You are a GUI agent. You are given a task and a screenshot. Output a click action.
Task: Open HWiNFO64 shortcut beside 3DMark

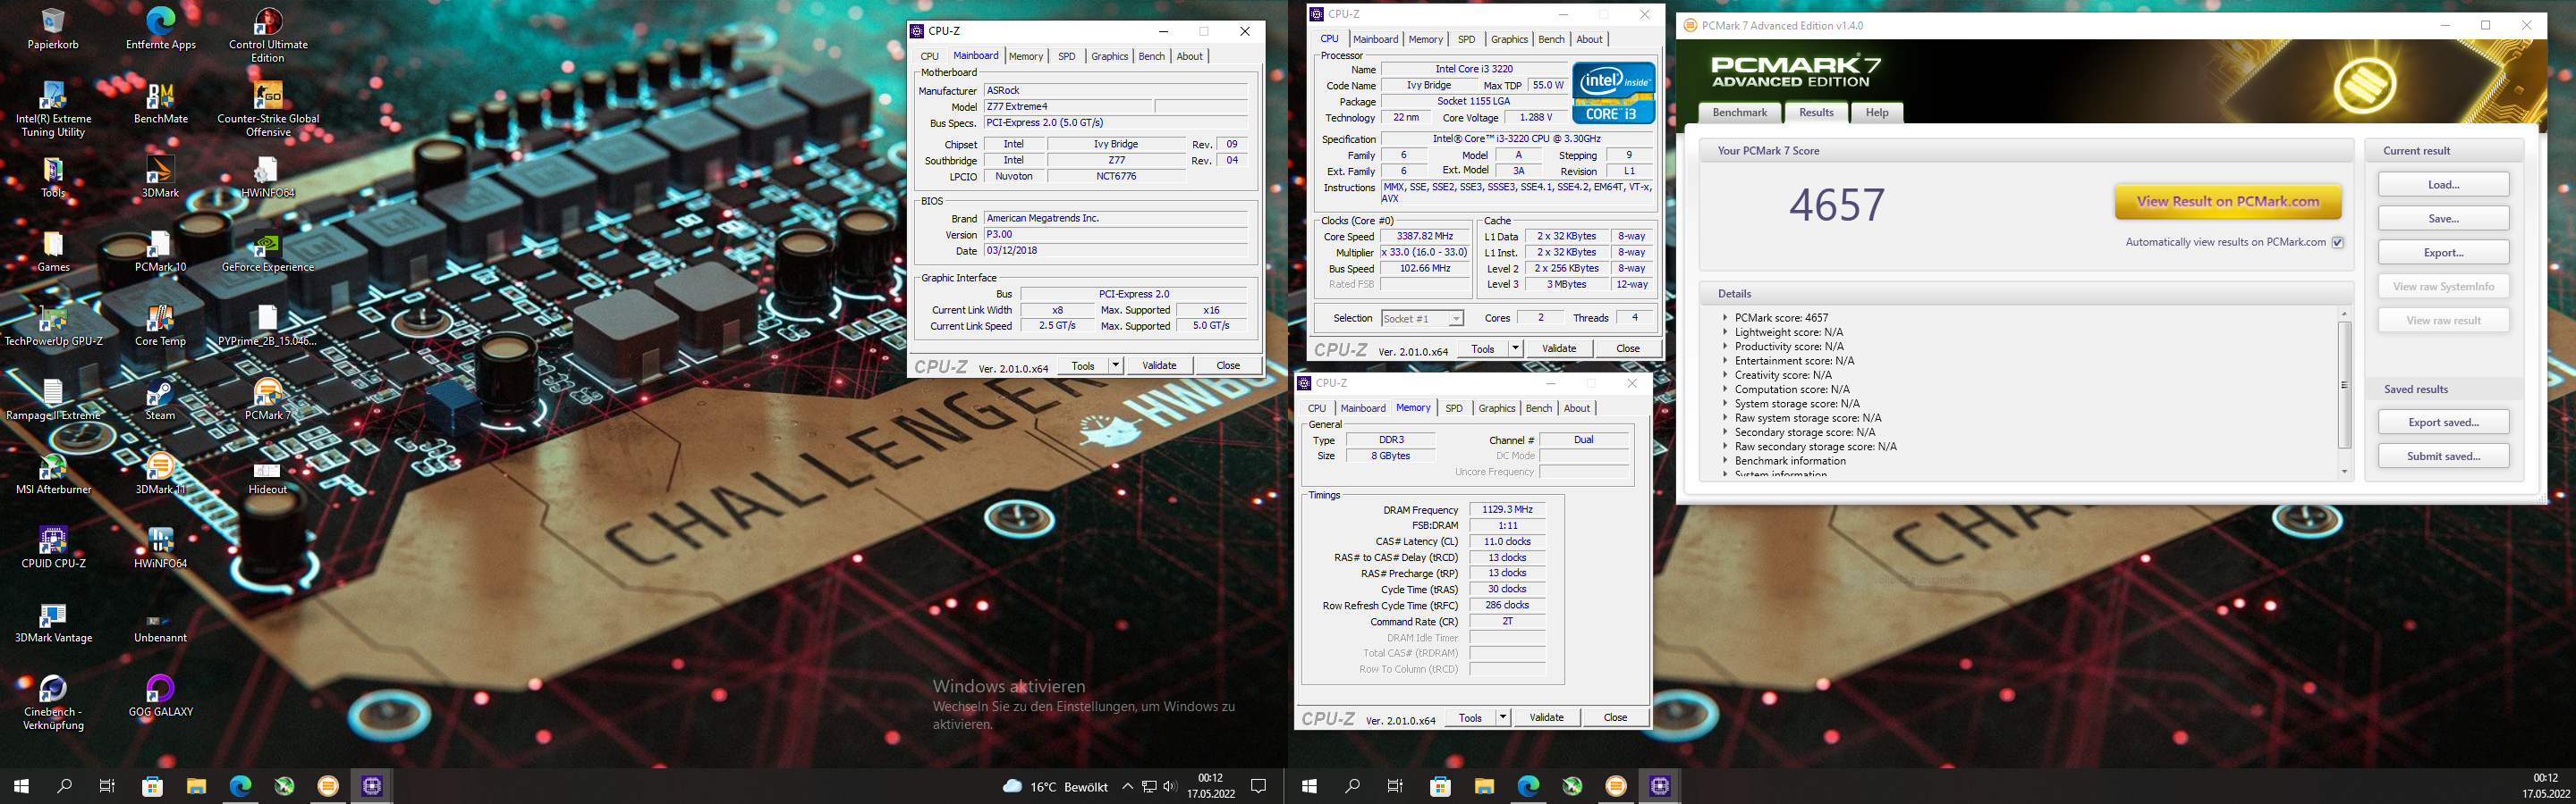coord(268,178)
